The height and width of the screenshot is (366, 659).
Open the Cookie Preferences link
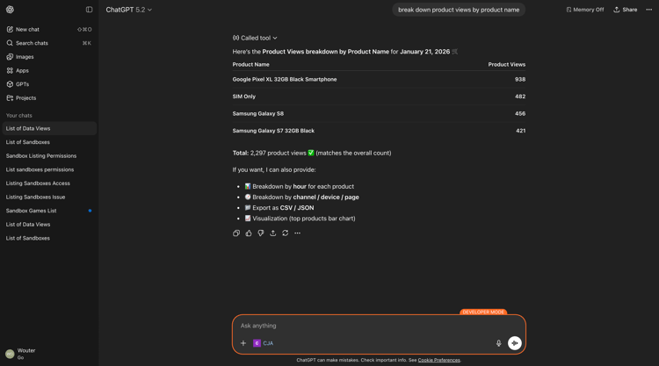[438, 360]
